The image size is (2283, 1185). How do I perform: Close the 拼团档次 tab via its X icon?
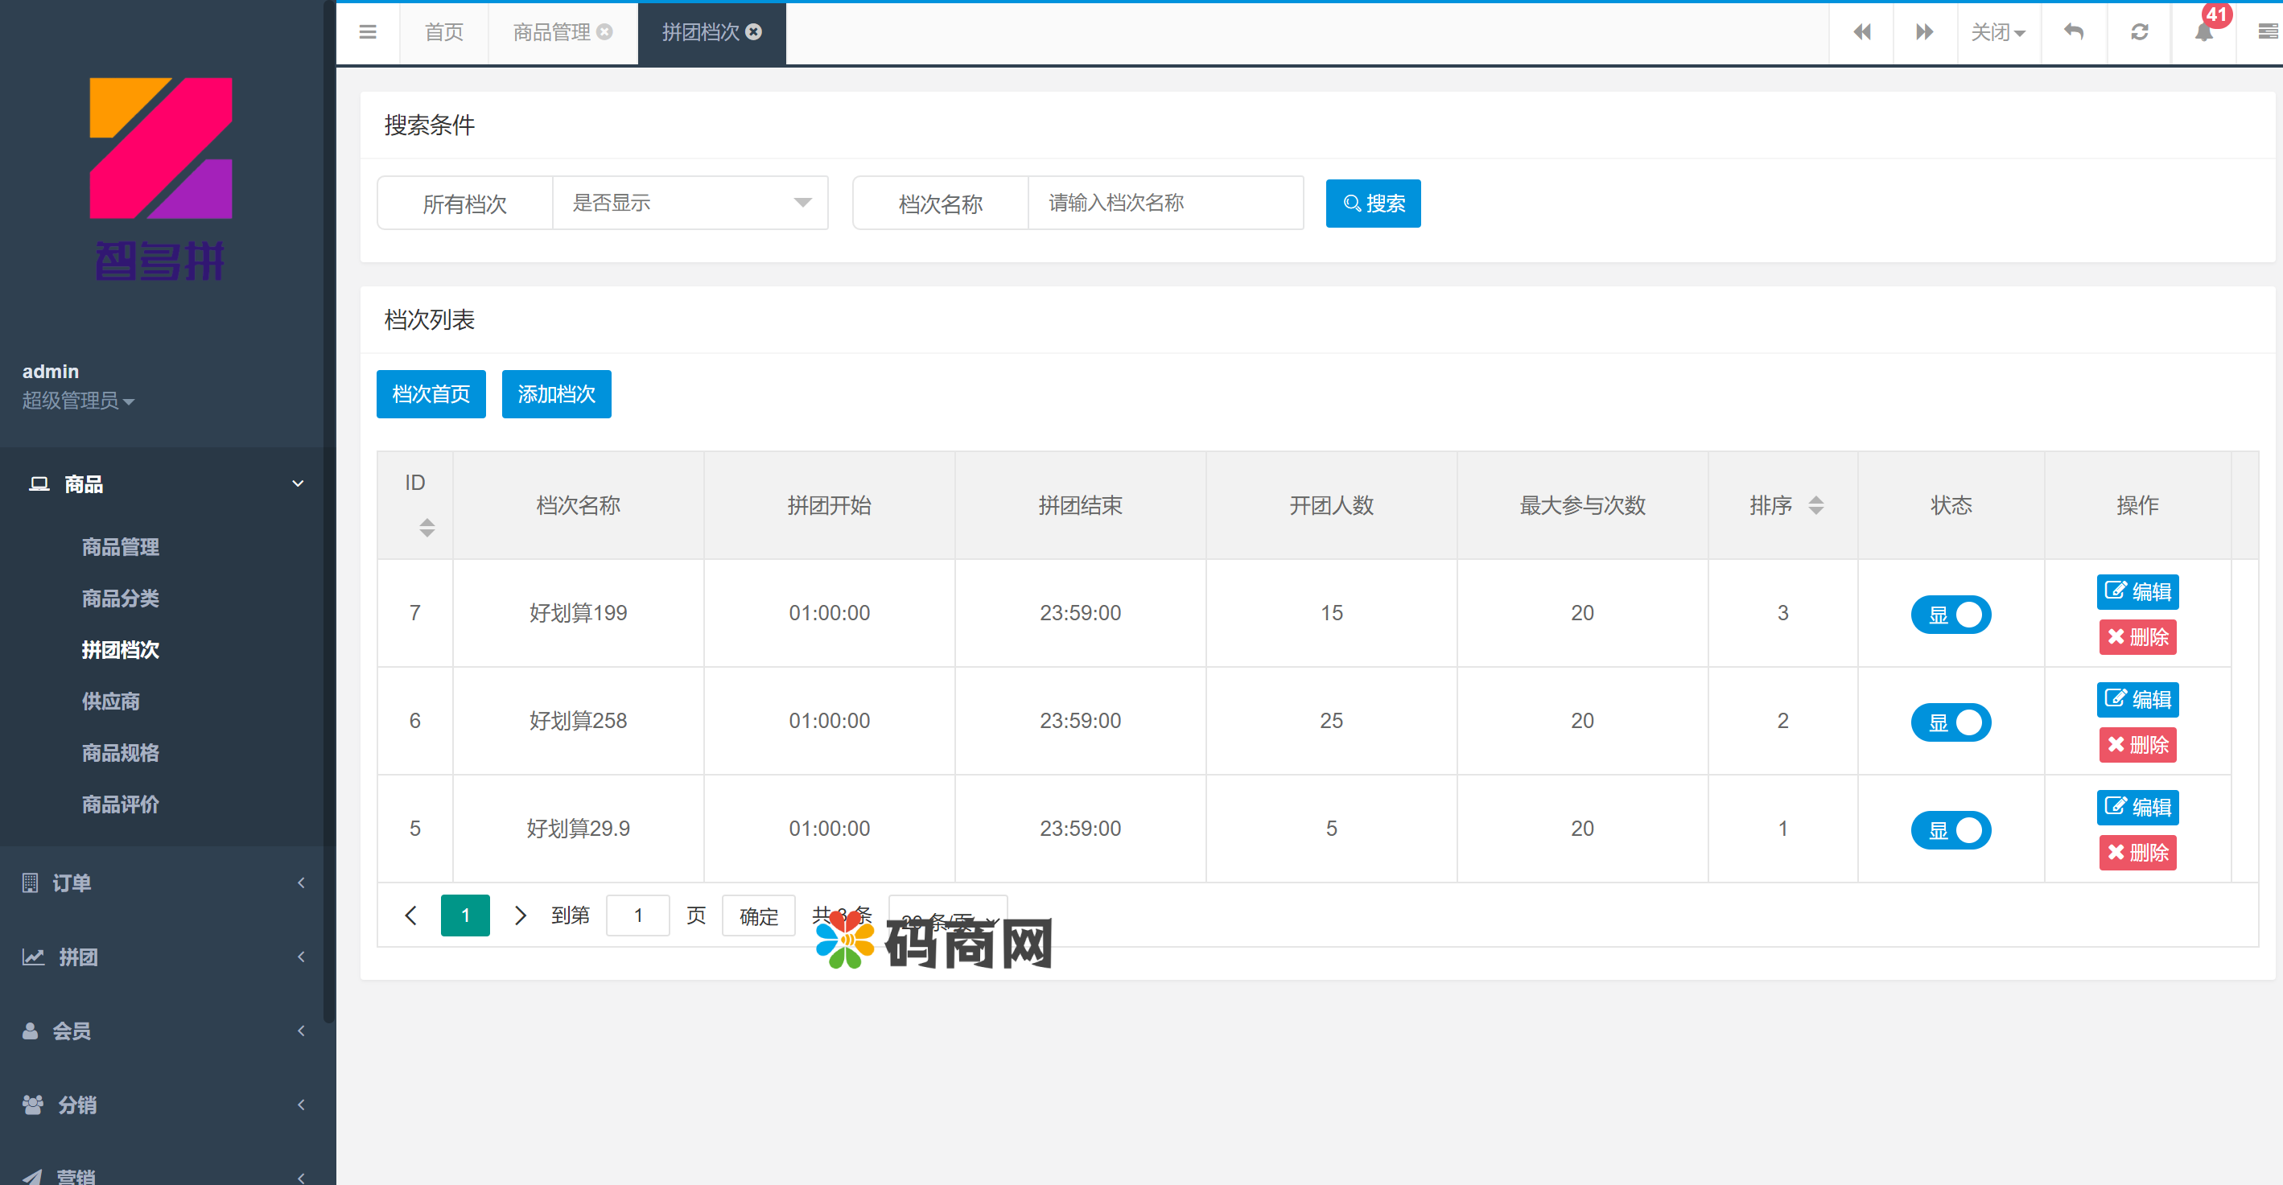pos(754,33)
